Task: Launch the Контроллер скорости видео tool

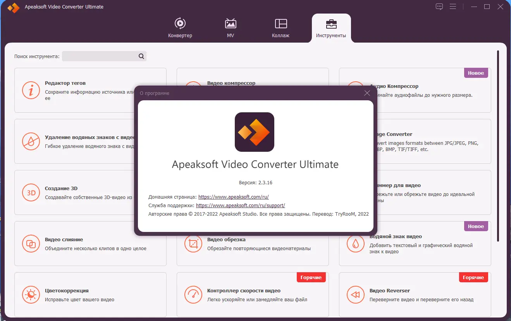Action: click(x=193, y=295)
